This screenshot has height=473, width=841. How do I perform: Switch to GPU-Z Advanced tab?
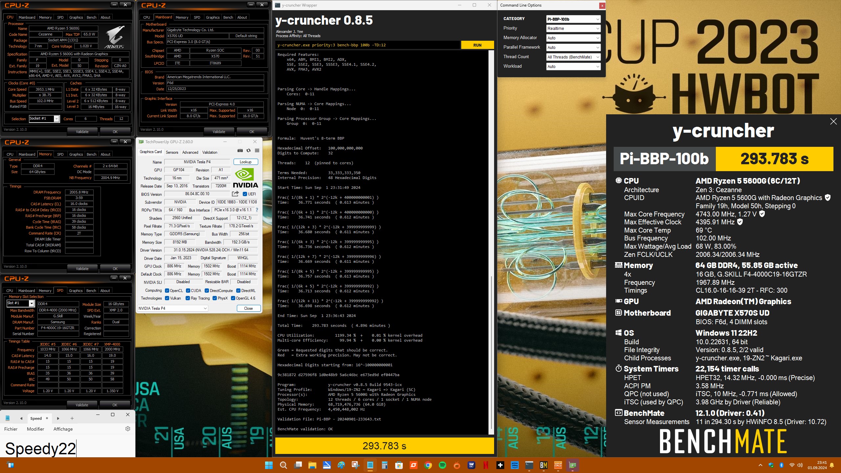click(190, 152)
